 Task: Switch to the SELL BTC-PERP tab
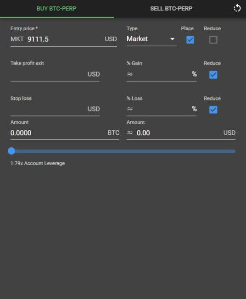coord(171,9)
